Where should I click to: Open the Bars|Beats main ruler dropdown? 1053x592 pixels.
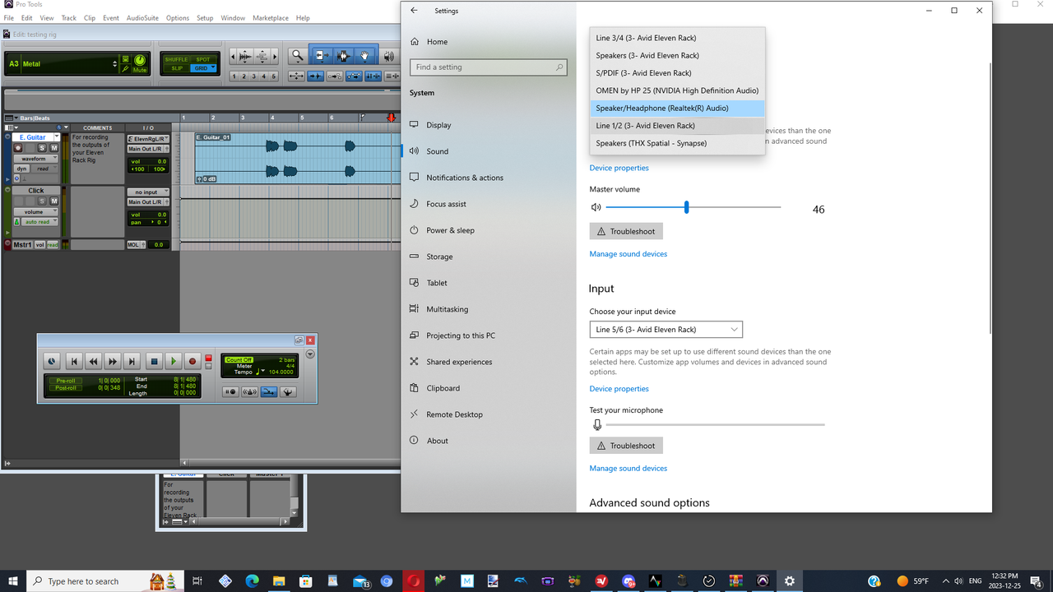(16, 118)
